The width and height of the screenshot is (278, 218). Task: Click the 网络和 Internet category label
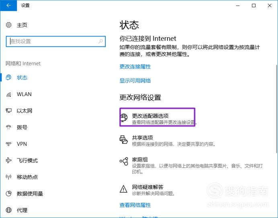pyautogui.click(x=23, y=63)
